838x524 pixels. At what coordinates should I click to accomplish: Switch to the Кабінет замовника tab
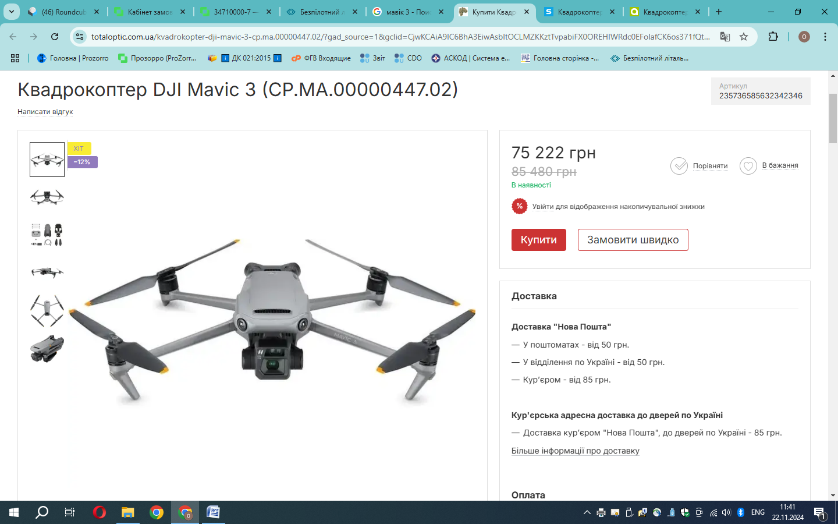click(149, 12)
